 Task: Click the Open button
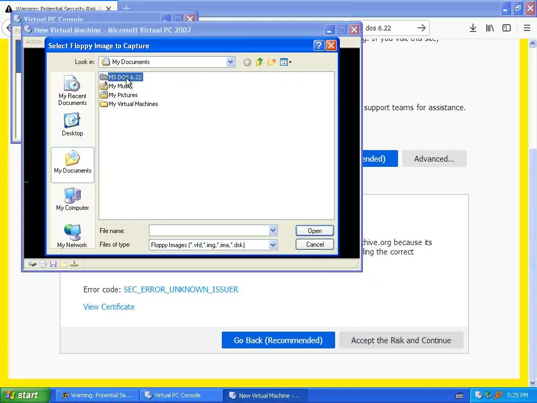315,231
